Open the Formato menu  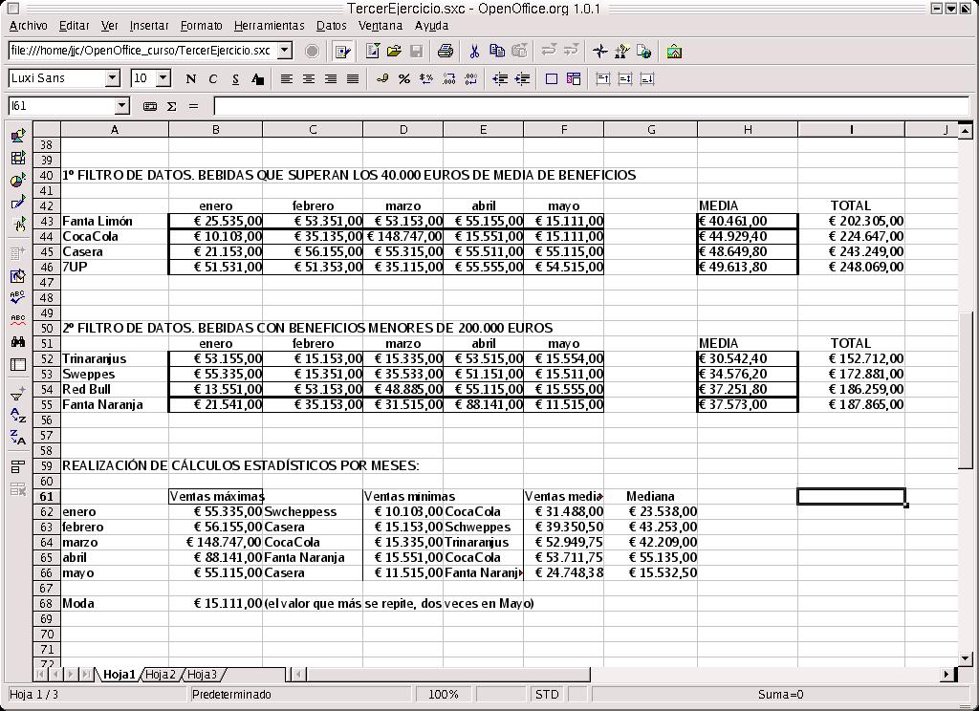pyautogui.click(x=201, y=26)
